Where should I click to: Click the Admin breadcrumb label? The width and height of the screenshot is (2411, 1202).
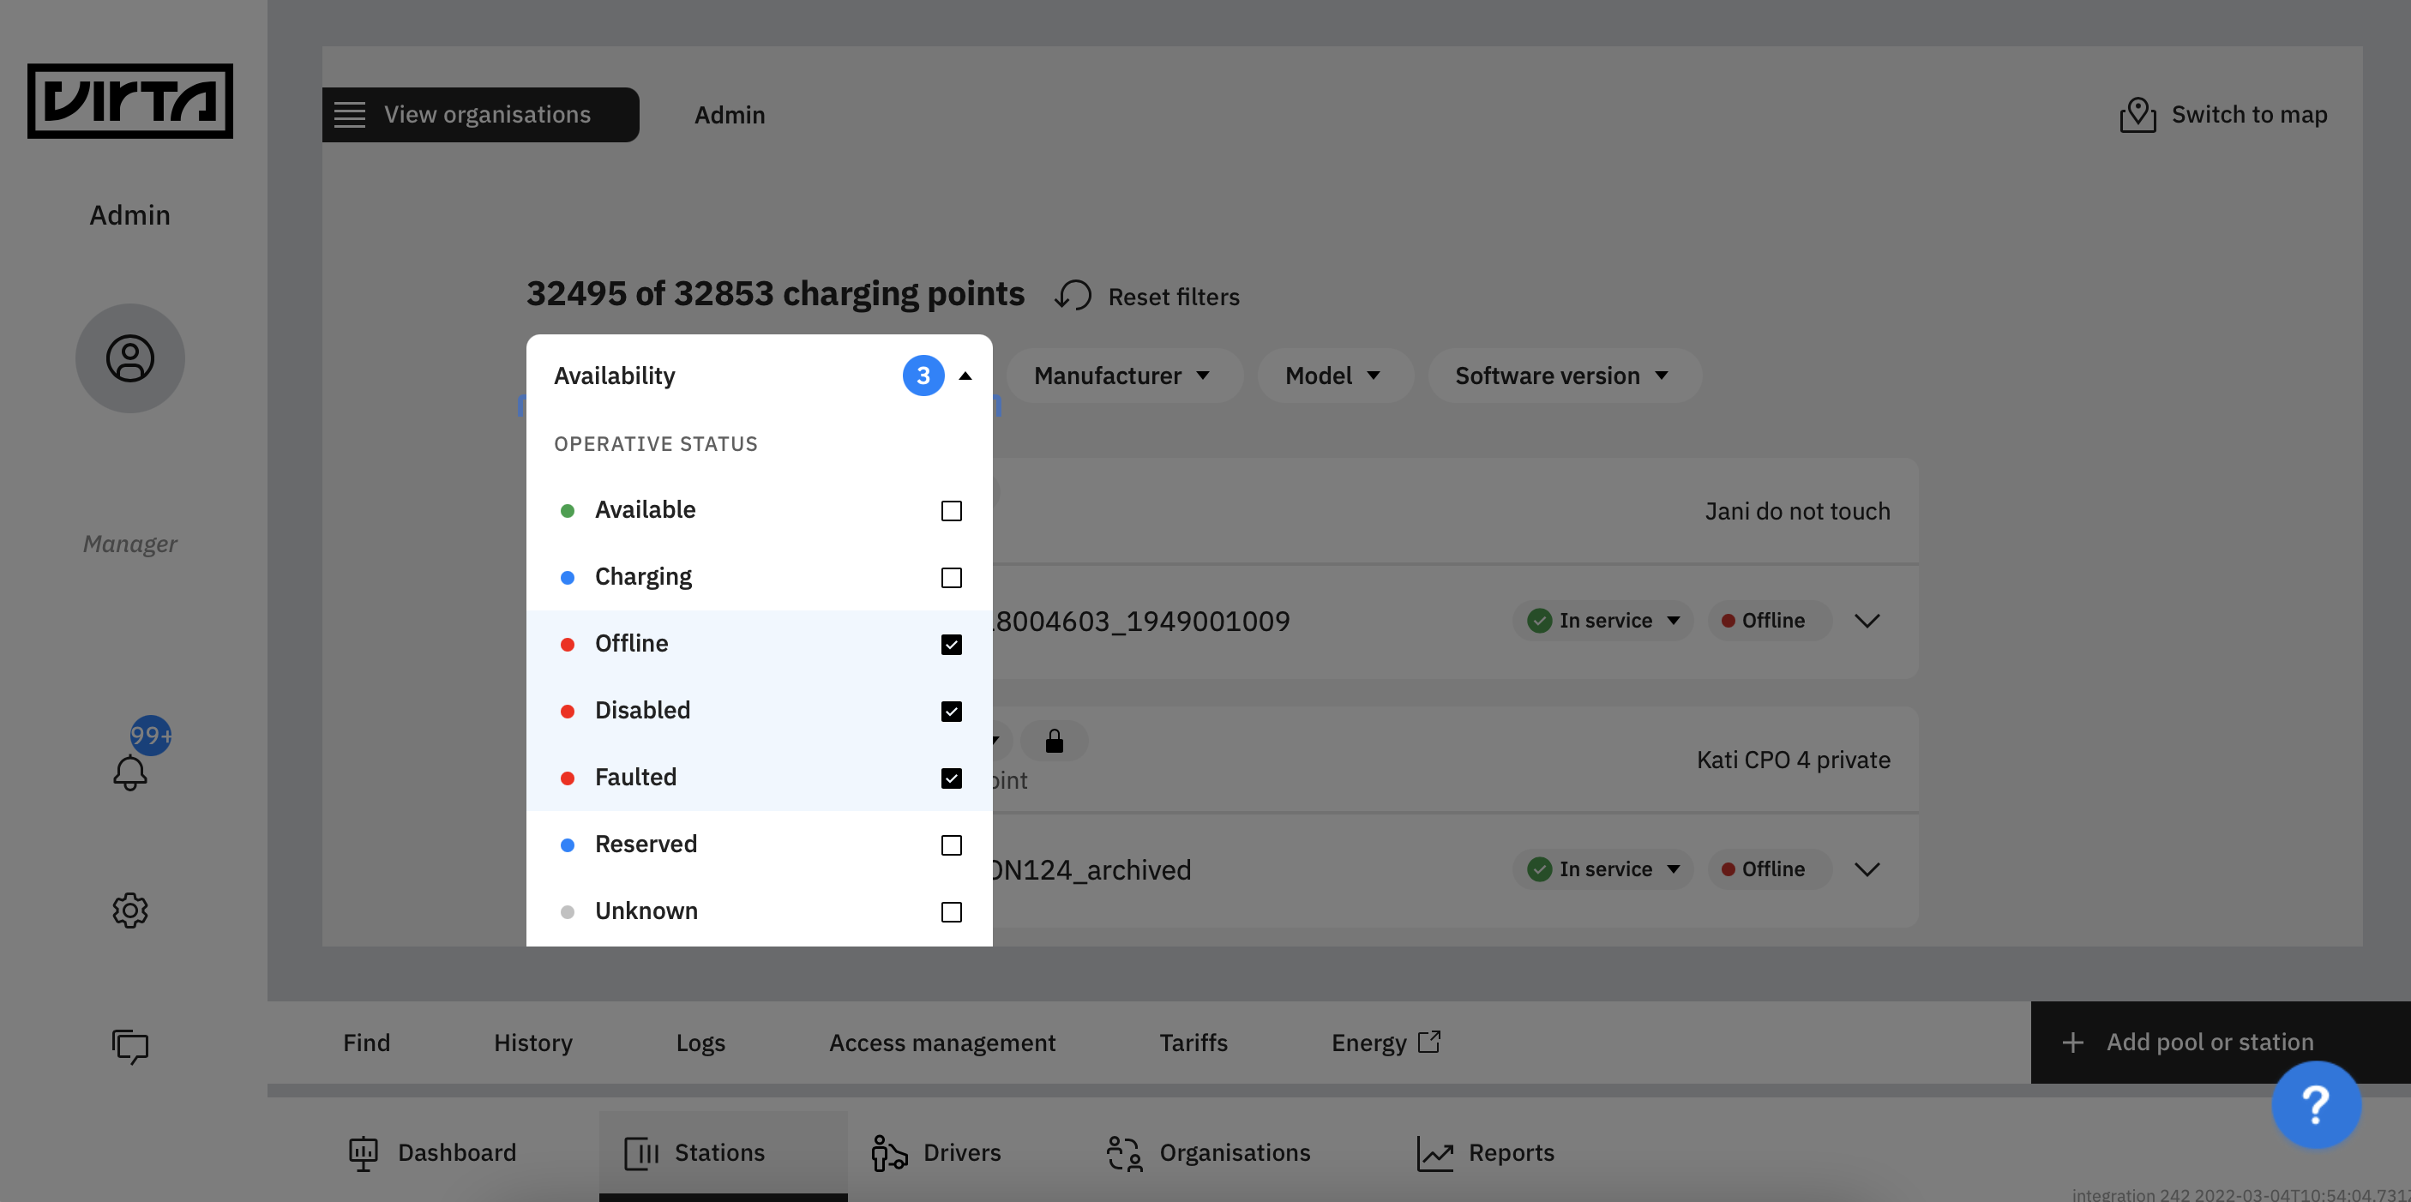coord(729,114)
